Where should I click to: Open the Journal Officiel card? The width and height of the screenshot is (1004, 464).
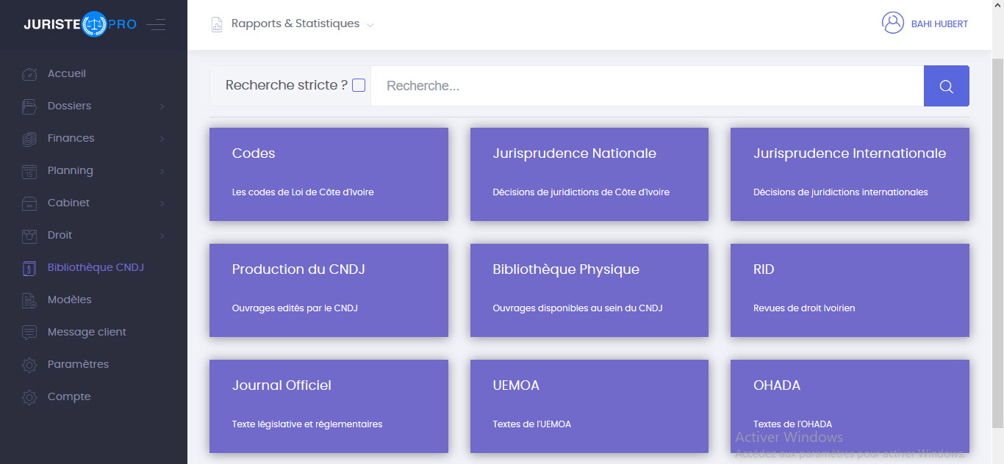pos(329,405)
